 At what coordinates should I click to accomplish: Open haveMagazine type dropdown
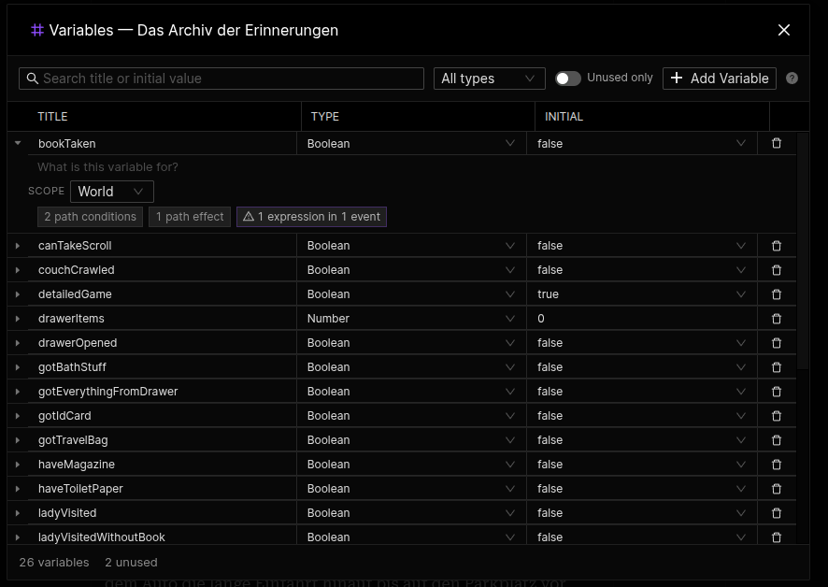tap(411, 465)
